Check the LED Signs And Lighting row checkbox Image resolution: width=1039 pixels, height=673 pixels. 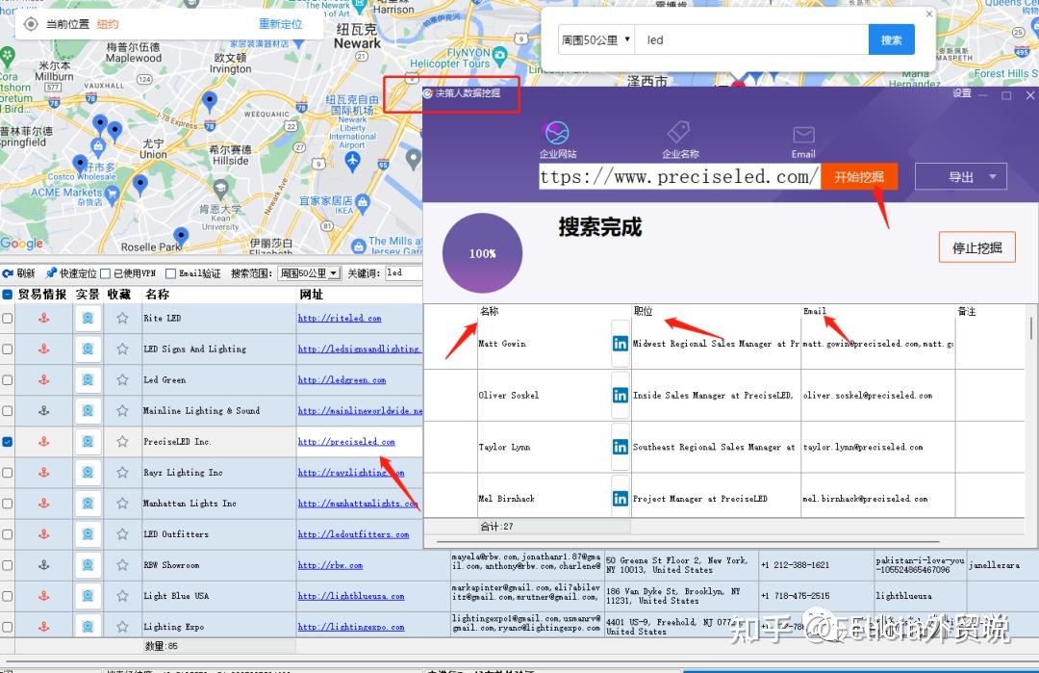coord(8,349)
